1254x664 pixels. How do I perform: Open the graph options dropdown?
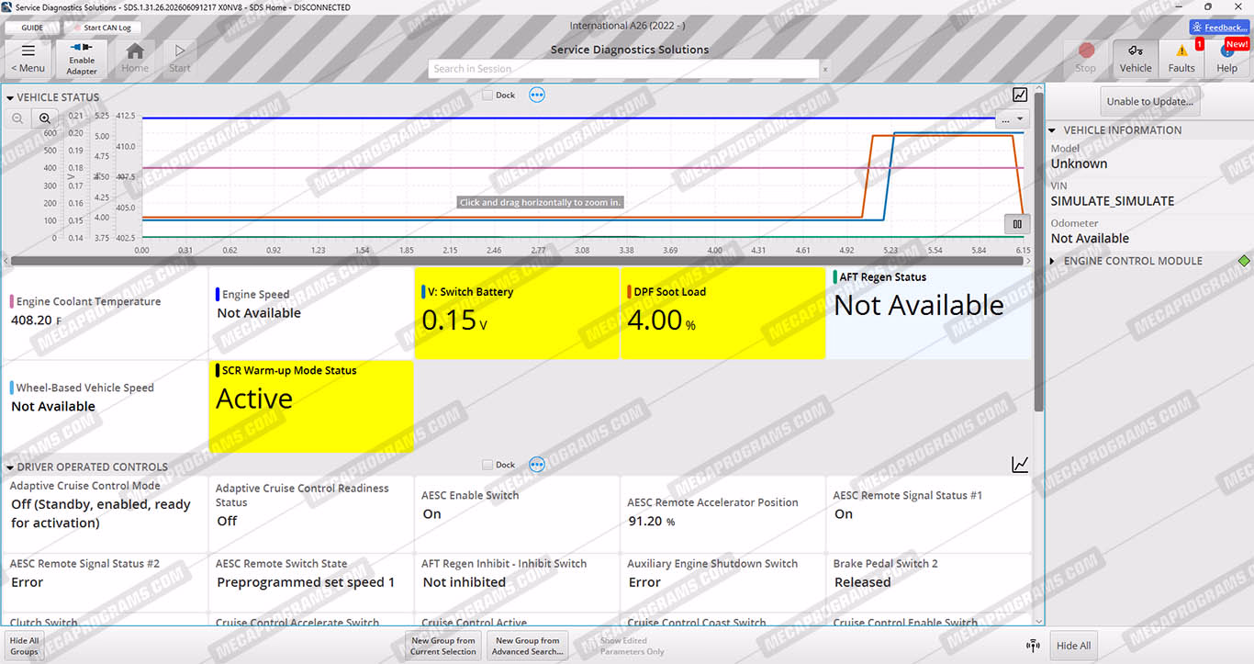pos(1012,119)
